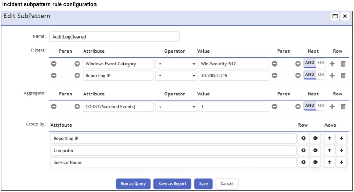
Task: Select AND for Reporting IP filter row
Action: (x=310, y=75)
